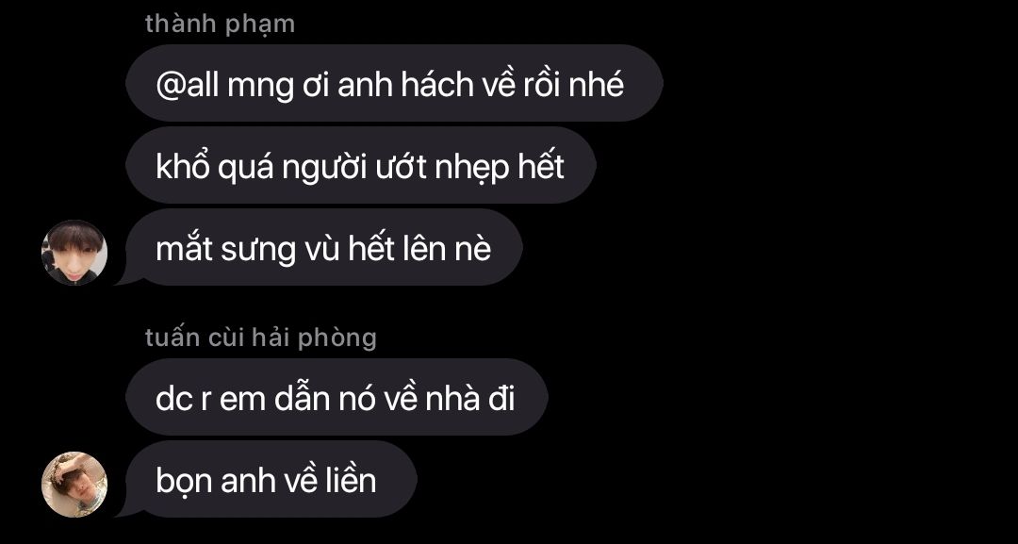Click the word 'khổ' starting the second message
Screen dimensions: 1018x544
click(183, 167)
